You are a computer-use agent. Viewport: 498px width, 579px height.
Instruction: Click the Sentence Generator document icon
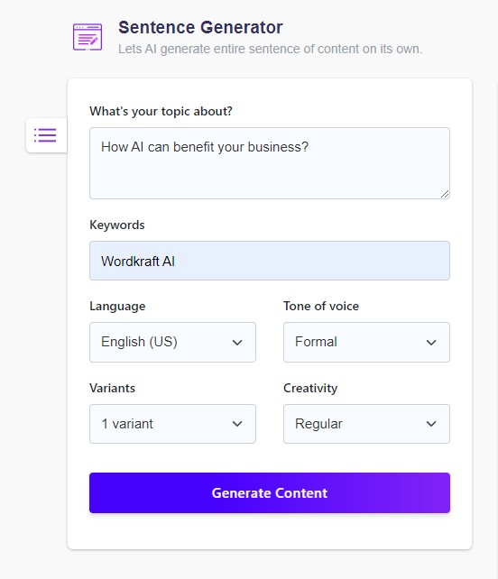(x=88, y=37)
